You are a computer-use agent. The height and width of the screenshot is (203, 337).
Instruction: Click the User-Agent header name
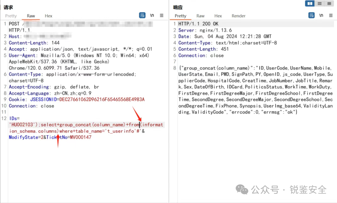(22, 56)
